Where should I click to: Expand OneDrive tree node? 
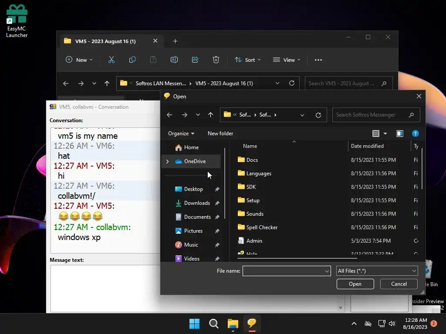pyautogui.click(x=168, y=161)
